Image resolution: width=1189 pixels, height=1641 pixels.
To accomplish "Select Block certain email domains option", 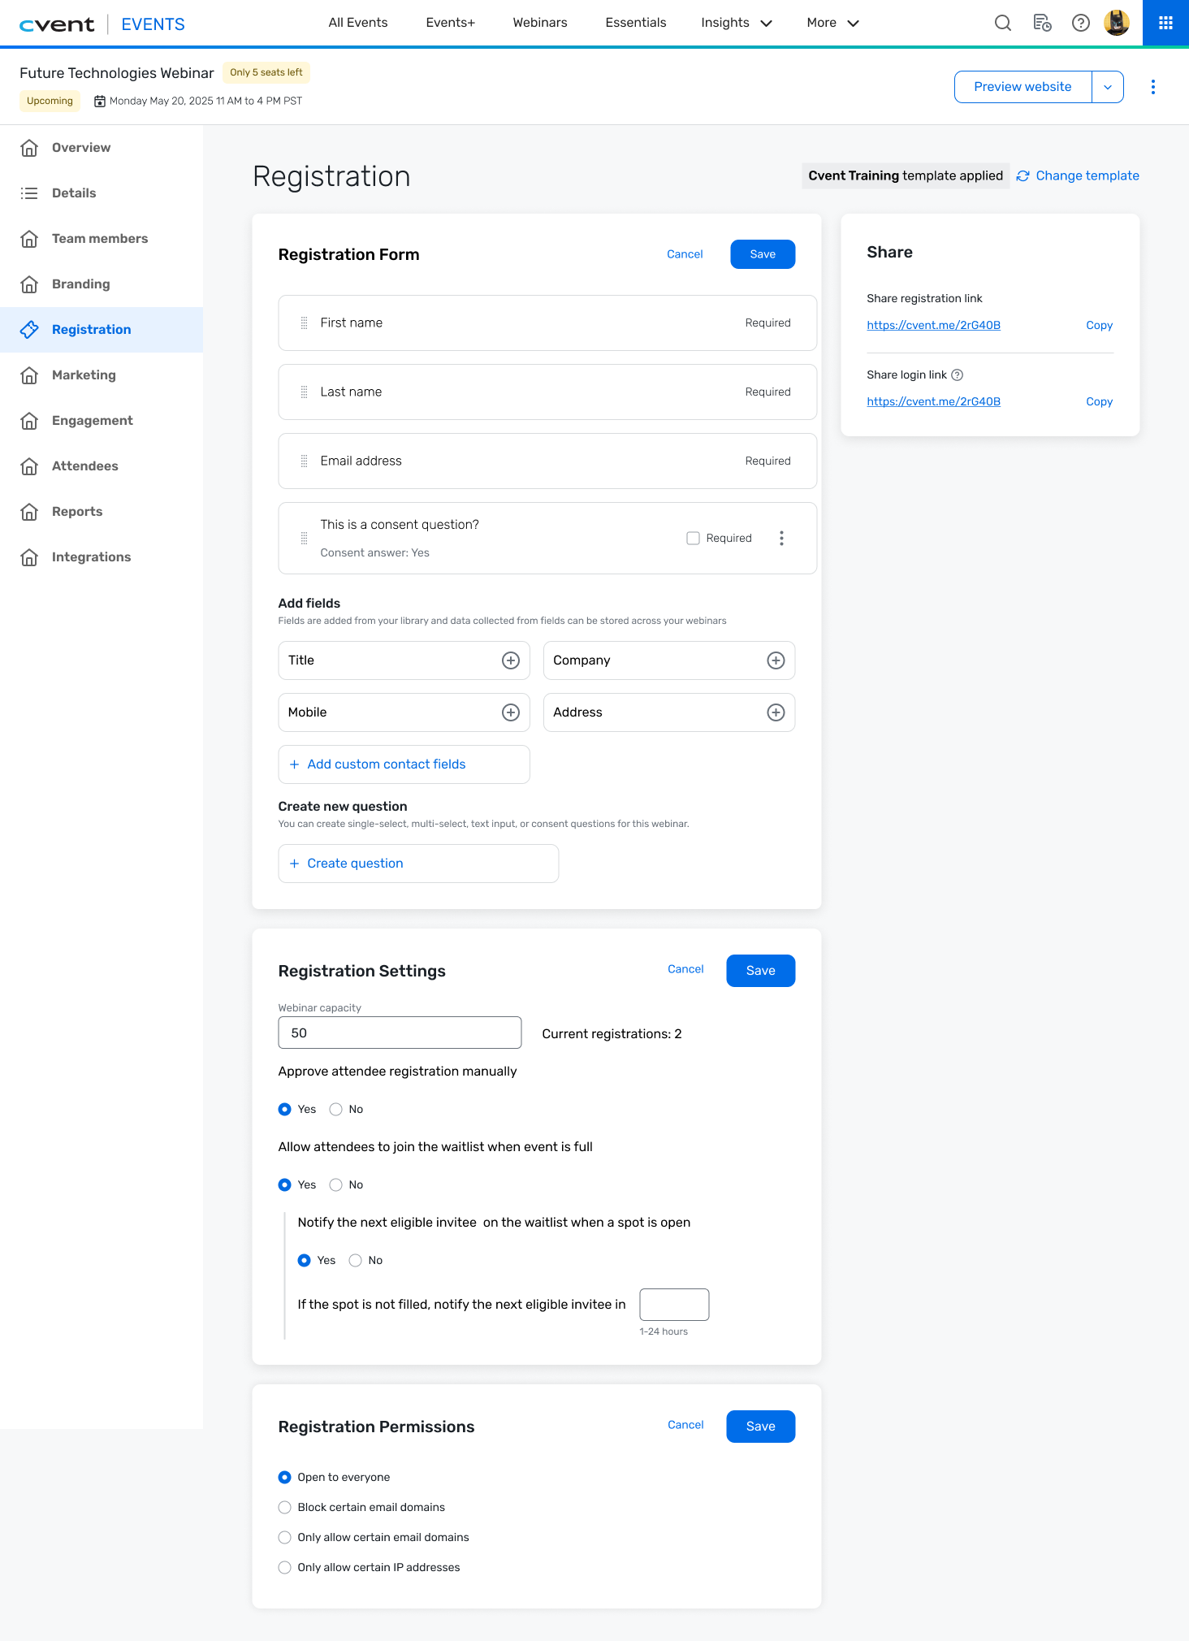I will tap(285, 1507).
